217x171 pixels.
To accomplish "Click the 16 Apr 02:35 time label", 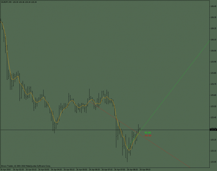I will pos(18,170).
